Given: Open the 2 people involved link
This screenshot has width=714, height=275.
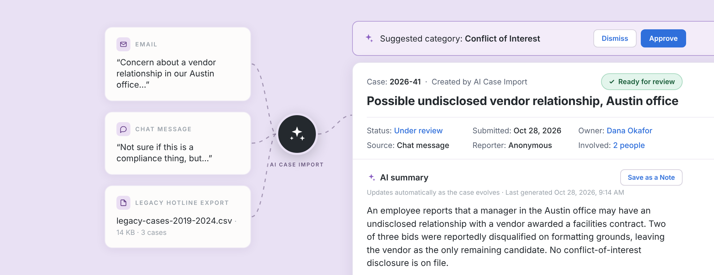Looking at the screenshot, I should 629,145.
